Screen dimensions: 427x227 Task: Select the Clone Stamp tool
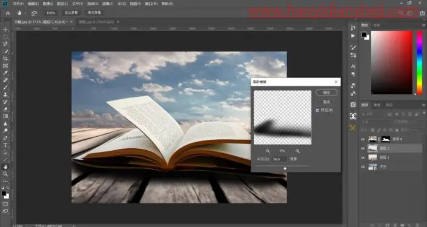(5, 94)
